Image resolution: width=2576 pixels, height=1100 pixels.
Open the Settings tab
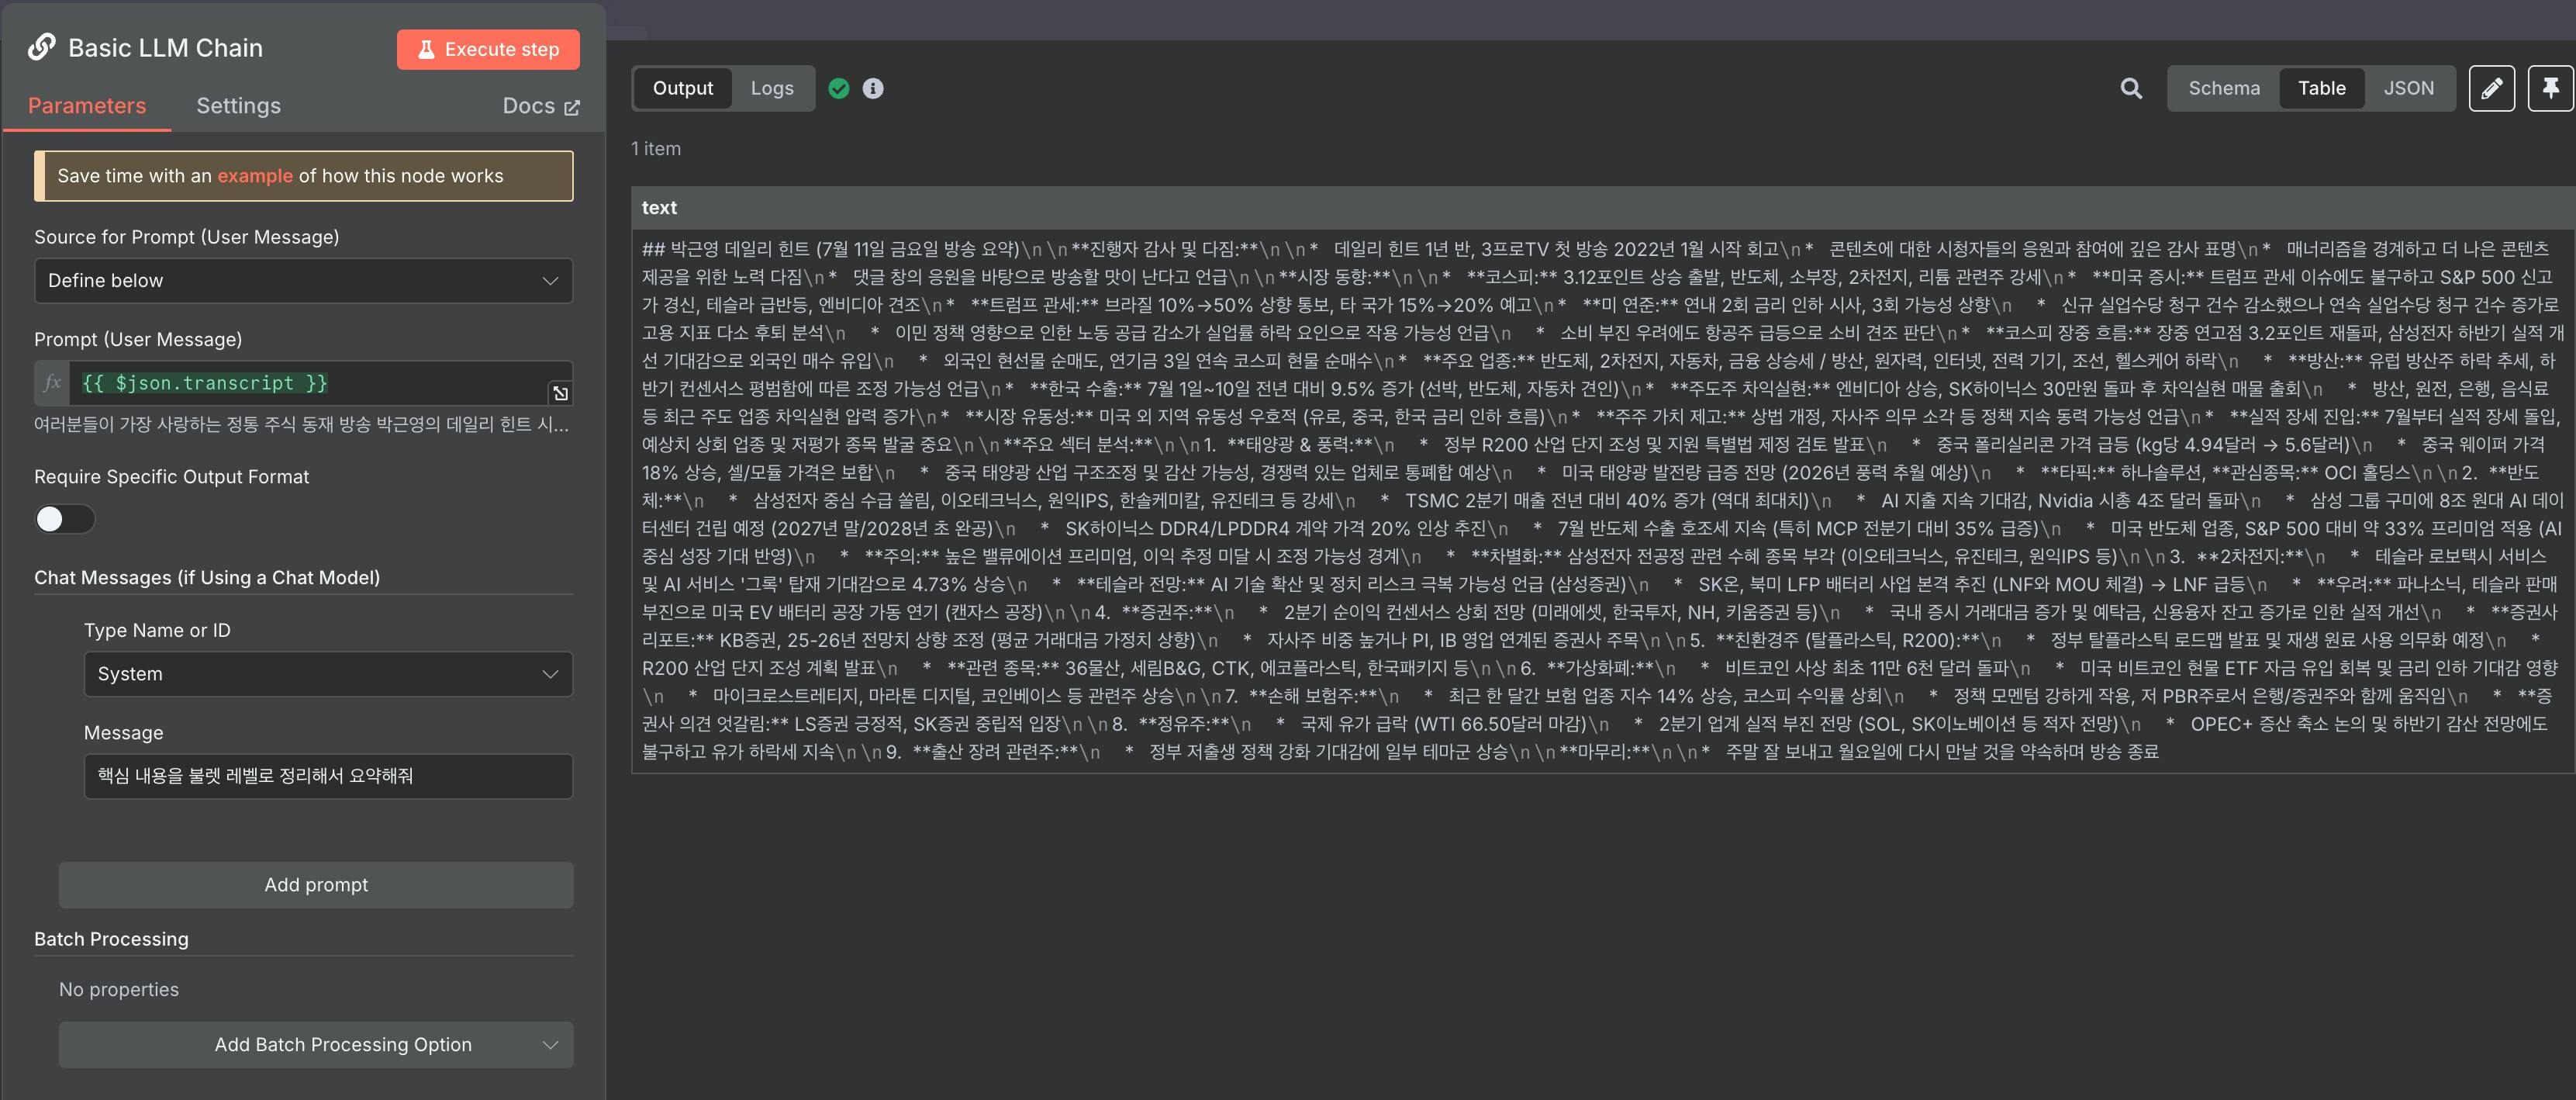pos(238,106)
